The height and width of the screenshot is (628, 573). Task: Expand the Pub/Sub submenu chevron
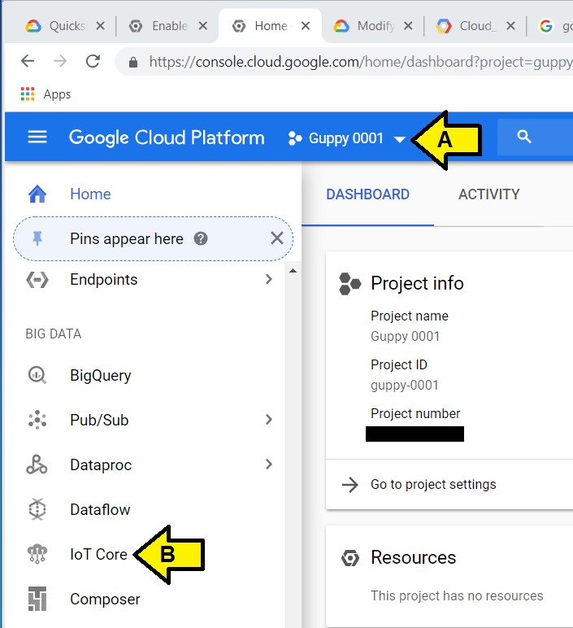point(269,419)
